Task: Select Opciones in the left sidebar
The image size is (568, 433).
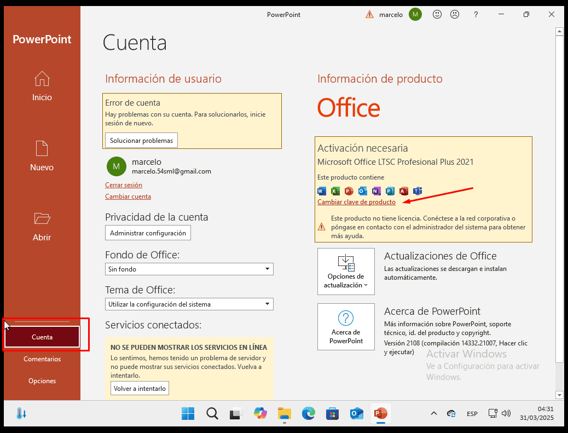Action: 42,381
